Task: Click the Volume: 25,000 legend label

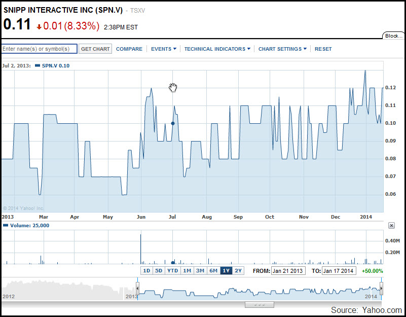Action: pos(29,226)
